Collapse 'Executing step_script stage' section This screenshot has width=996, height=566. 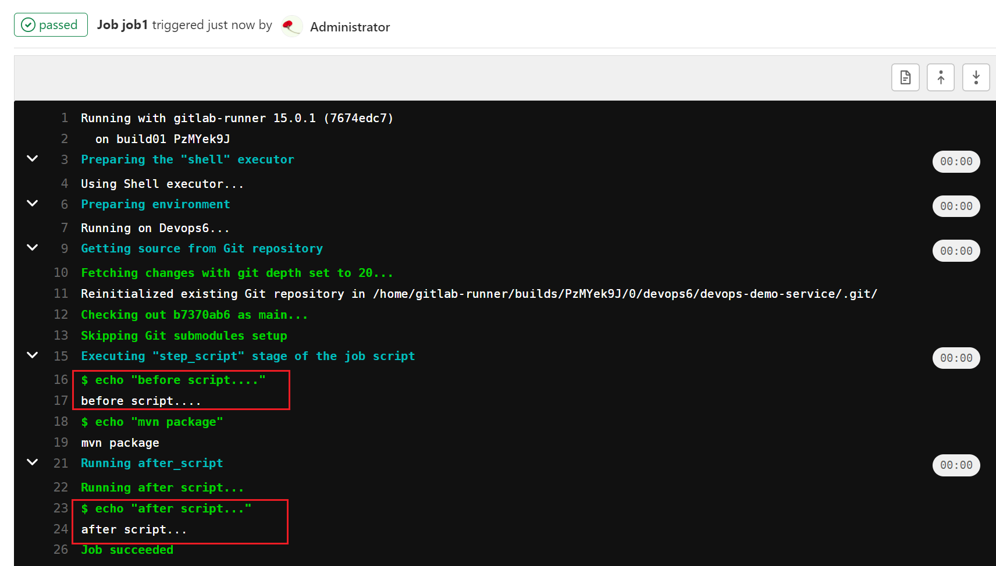click(x=33, y=355)
